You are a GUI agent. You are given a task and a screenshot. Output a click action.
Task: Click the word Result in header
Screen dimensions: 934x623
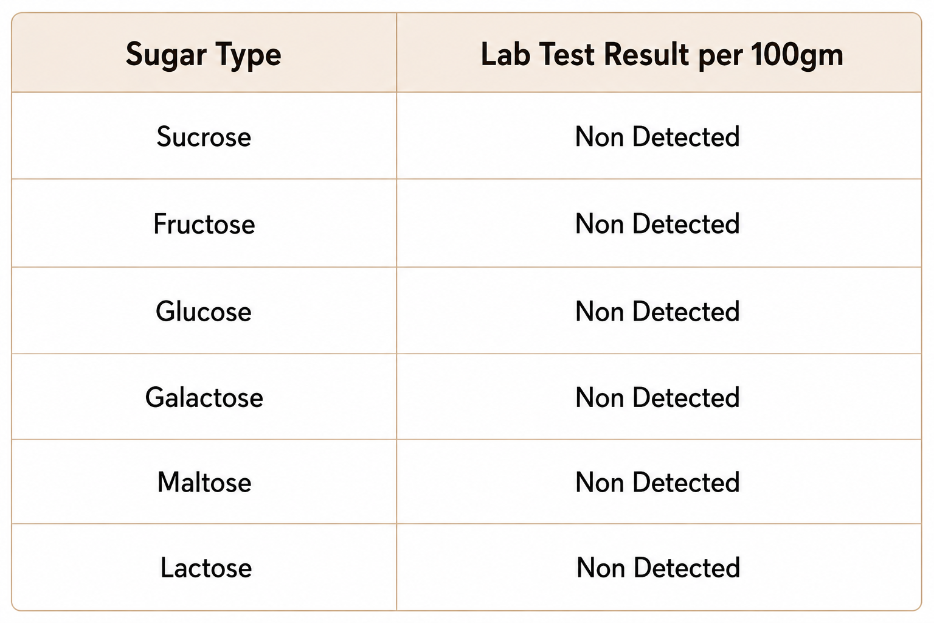point(646,54)
